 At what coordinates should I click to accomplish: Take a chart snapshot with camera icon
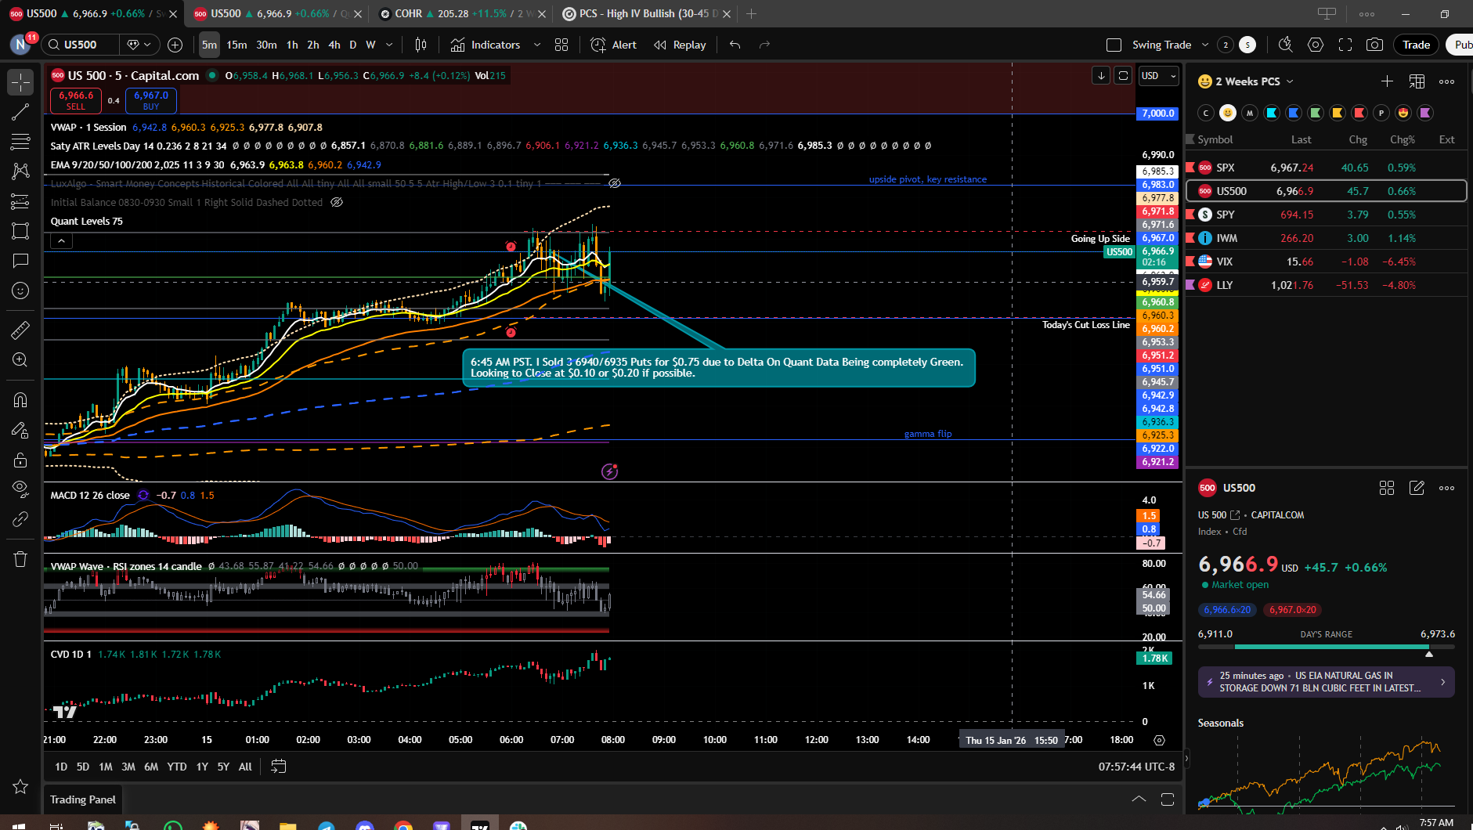coord(1374,45)
